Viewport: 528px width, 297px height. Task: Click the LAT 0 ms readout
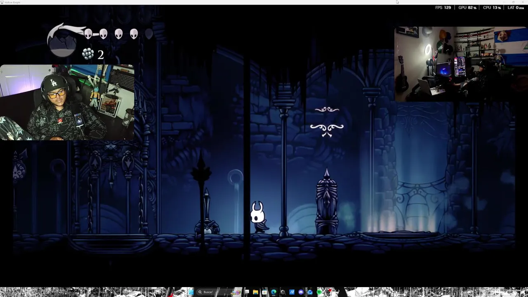click(x=516, y=7)
